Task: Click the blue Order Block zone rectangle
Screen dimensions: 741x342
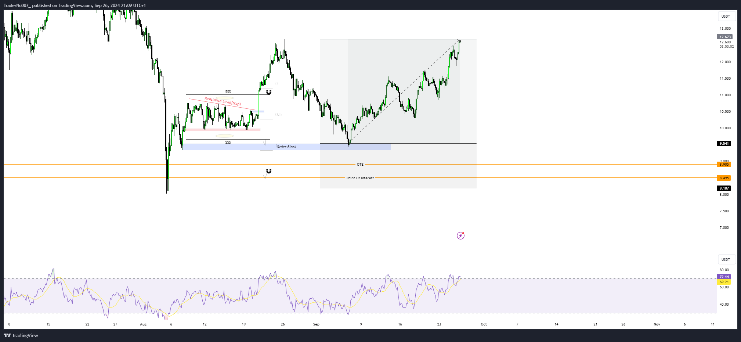Action: tap(286, 147)
